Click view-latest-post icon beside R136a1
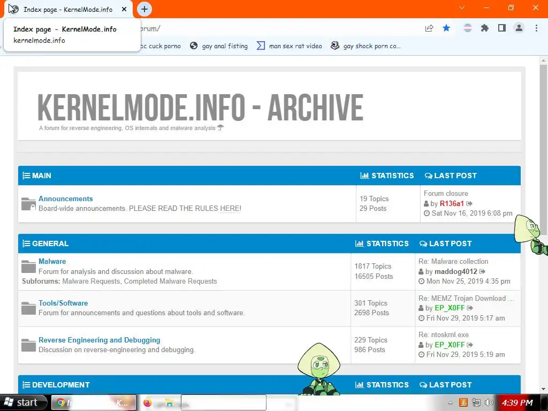The height and width of the screenshot is (411, 548). (469, 203)
